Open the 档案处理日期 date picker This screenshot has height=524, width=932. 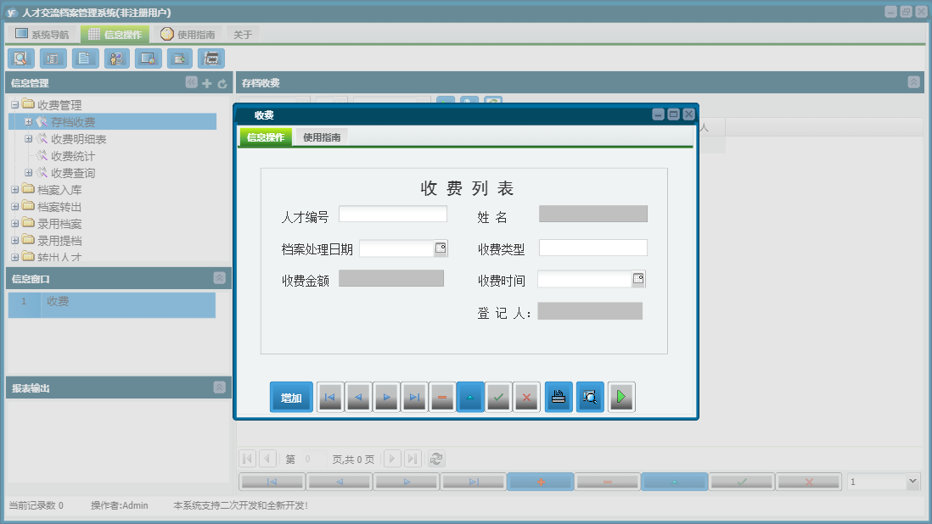(439, 248)
